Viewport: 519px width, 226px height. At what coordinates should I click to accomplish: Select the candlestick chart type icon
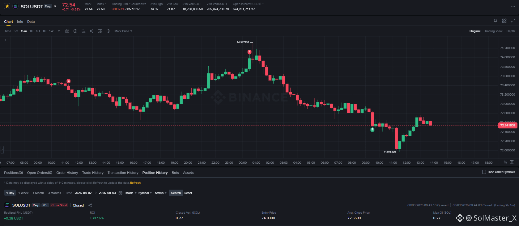tap(92, 31)
